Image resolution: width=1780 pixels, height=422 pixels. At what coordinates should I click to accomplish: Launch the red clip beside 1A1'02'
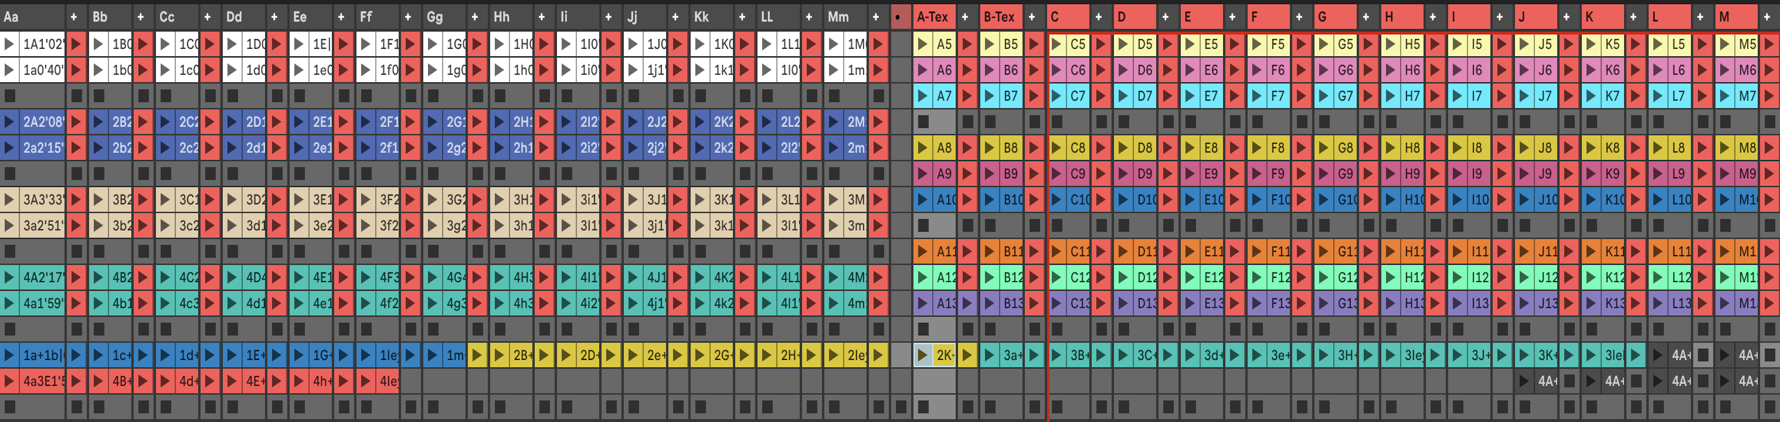tap(76, 45)
